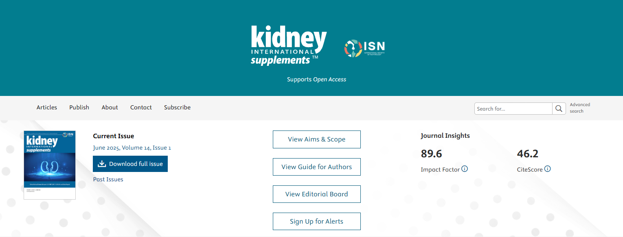Open the Publish menu
The height and width of the screenshot is (237, 623).
click(x=79, y=107)
